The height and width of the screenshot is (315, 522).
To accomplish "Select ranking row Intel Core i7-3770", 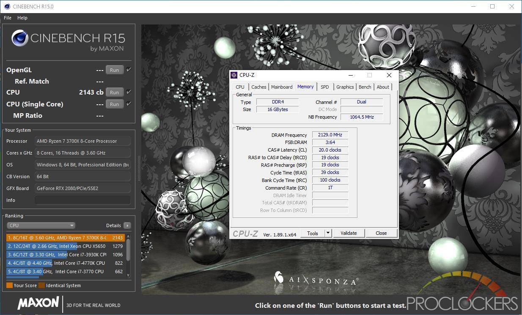I will 66,272.
